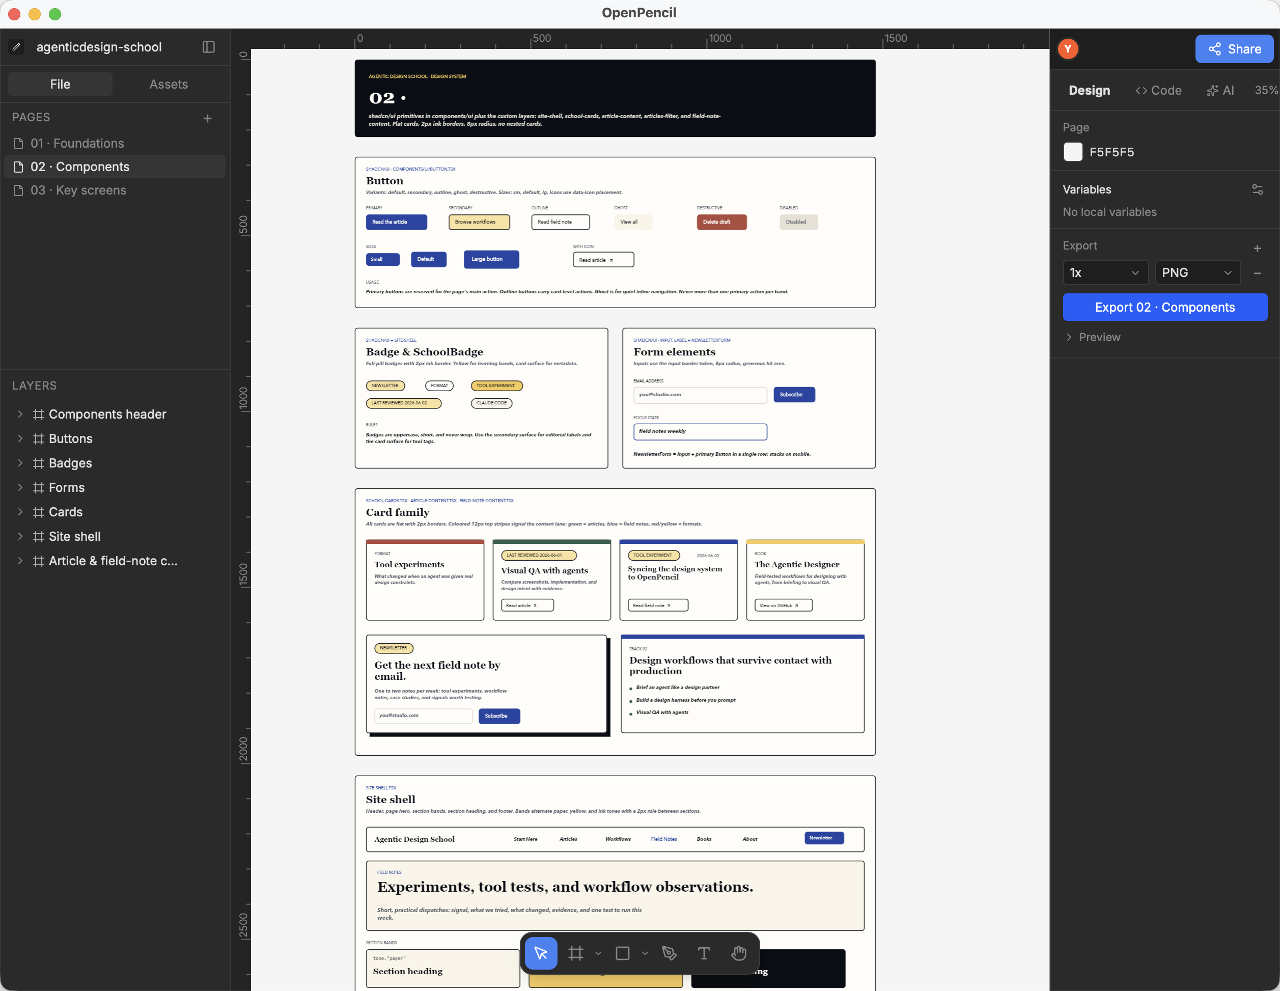Expand the Forms layer
The image size is (1280, 991).
[20, 487]
